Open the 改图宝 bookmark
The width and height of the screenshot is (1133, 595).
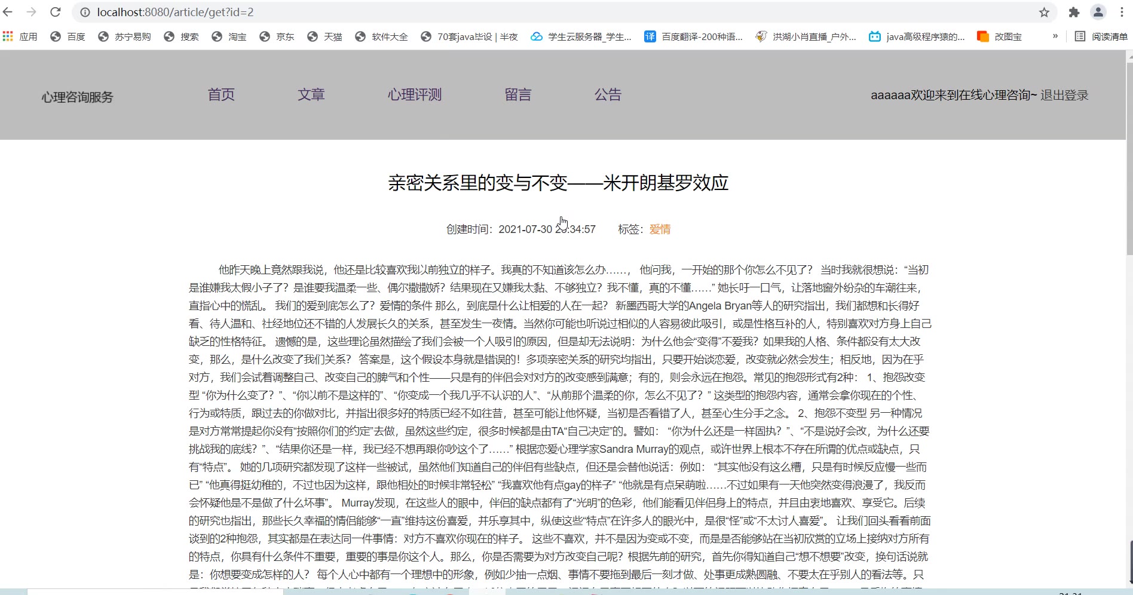[999, 36]
